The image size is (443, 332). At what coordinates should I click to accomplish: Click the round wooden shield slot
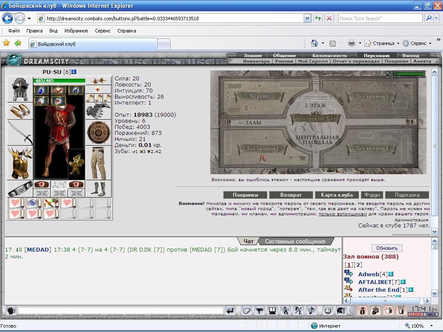pyautogui.click(x=98, y=133)
